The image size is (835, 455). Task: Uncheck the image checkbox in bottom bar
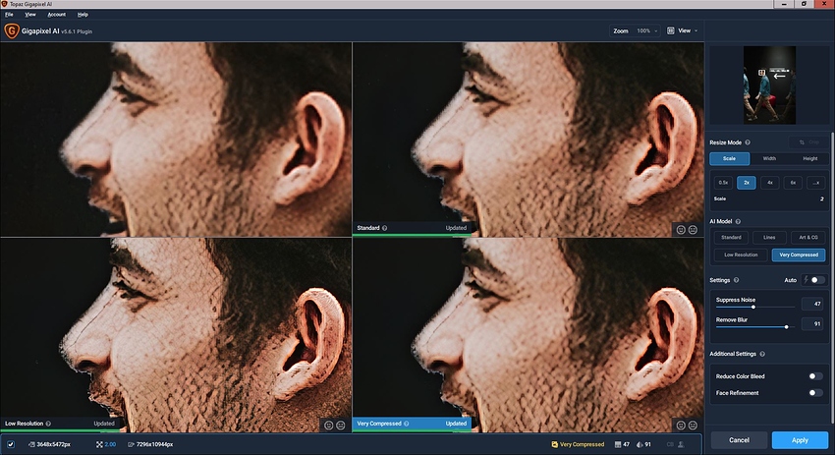tap(11, 444)
